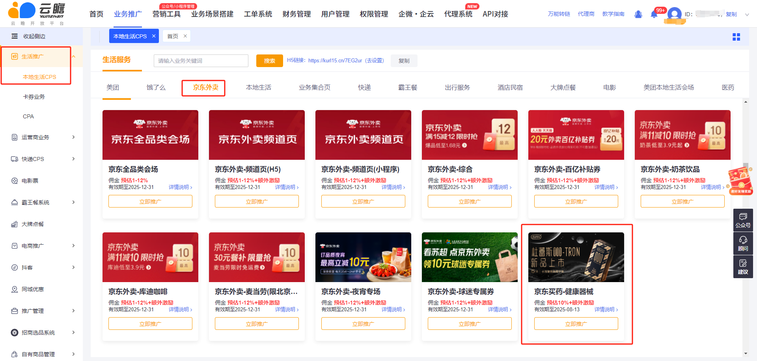Click the 推广管理 sidebar icon

[15, 311]
